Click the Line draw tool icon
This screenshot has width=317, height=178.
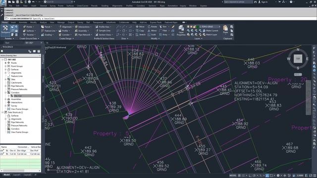point(117,27)
